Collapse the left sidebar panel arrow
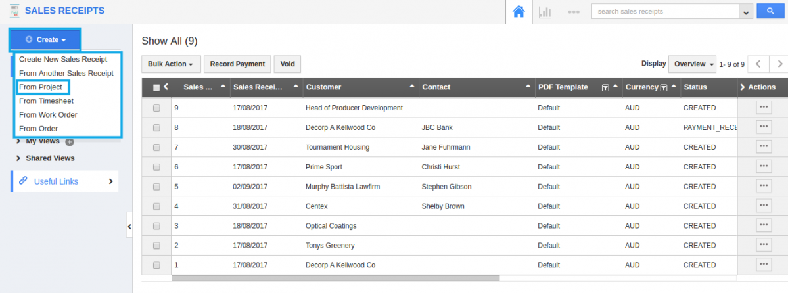Screen dimensions: 788x293 (129, 227)
